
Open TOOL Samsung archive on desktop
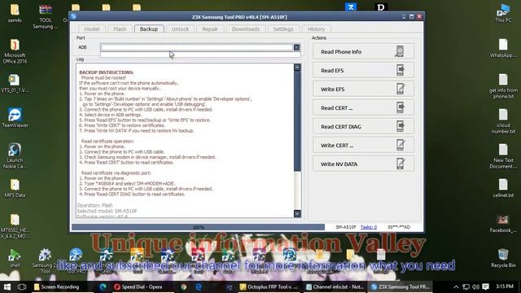[x=46, y=16]
